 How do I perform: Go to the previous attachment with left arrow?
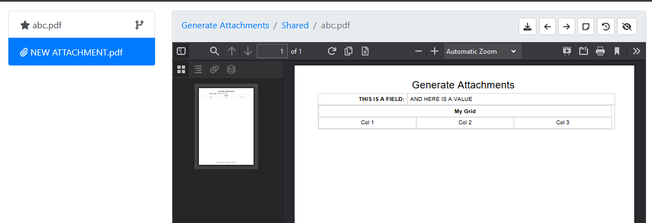click(548, 26)
